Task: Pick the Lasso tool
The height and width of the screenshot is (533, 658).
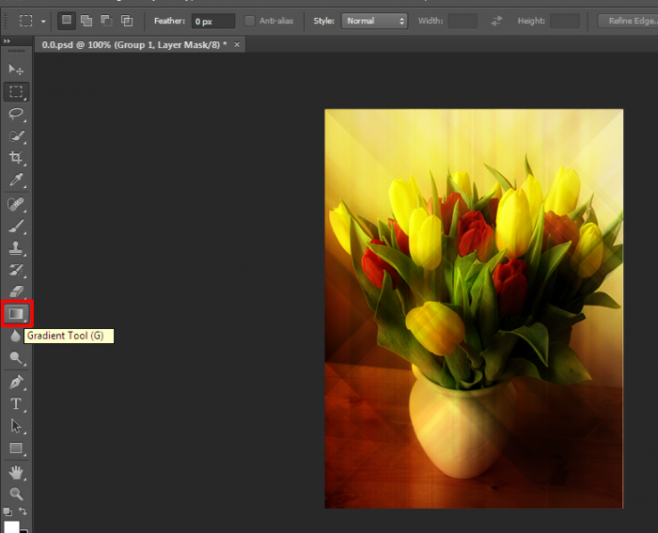Action: [16, 114]
